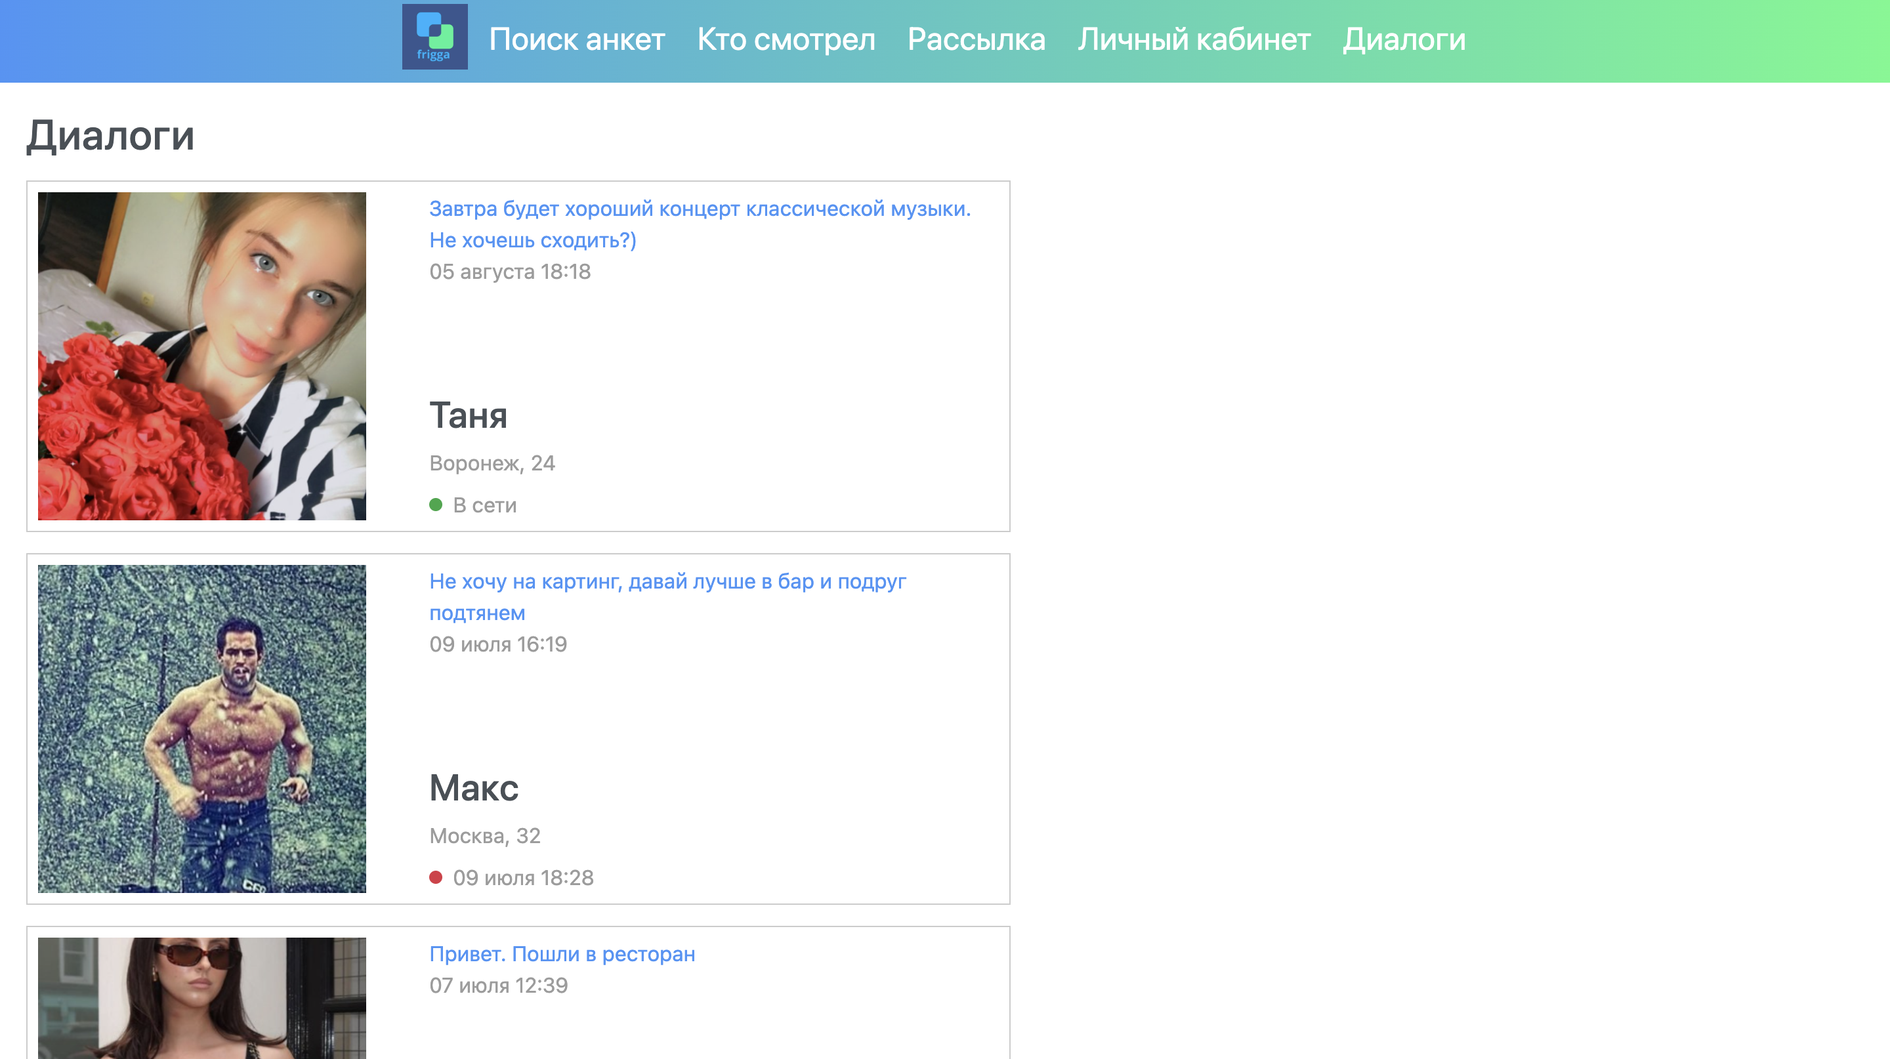The image size is (1890, 1059).
Task: Click the name Таня
Action: pos(468,416)
